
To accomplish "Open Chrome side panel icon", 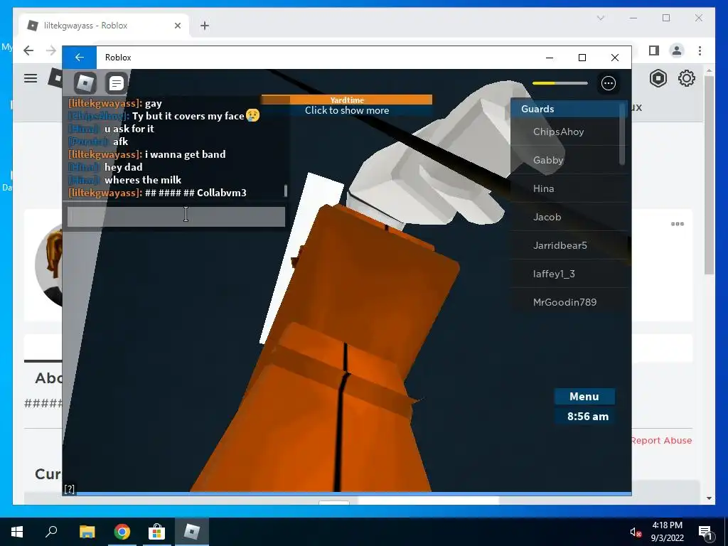I will pos(654,50).
